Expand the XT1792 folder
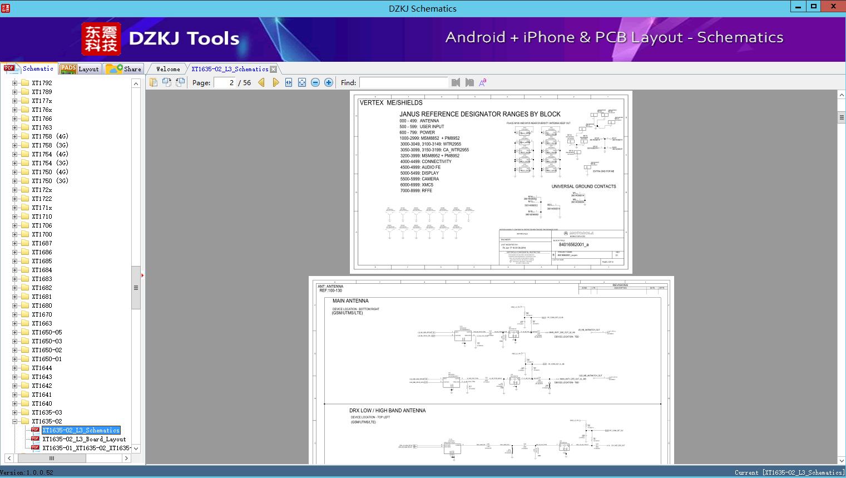This screenshot has height=478, width=846. (x=15, y=83)
